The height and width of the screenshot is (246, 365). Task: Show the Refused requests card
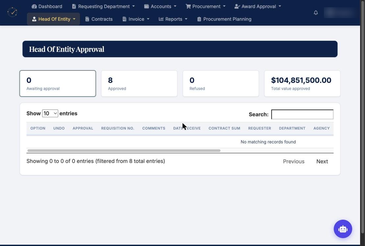point(221,84)
